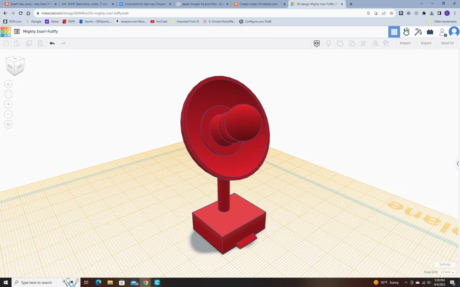The image size is (460, 287).
Task: Click the undo arrow in toolbar
Action: pos(52,43)
